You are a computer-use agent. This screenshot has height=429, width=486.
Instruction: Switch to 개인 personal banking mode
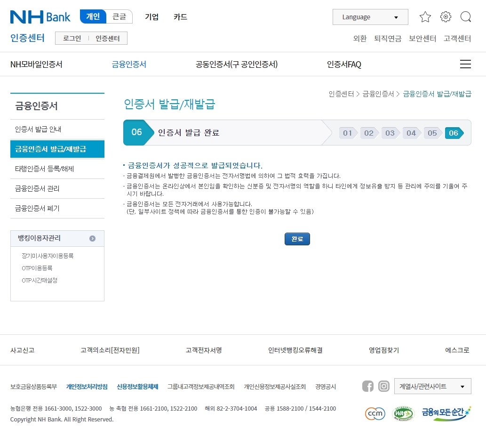click(93, 16)
